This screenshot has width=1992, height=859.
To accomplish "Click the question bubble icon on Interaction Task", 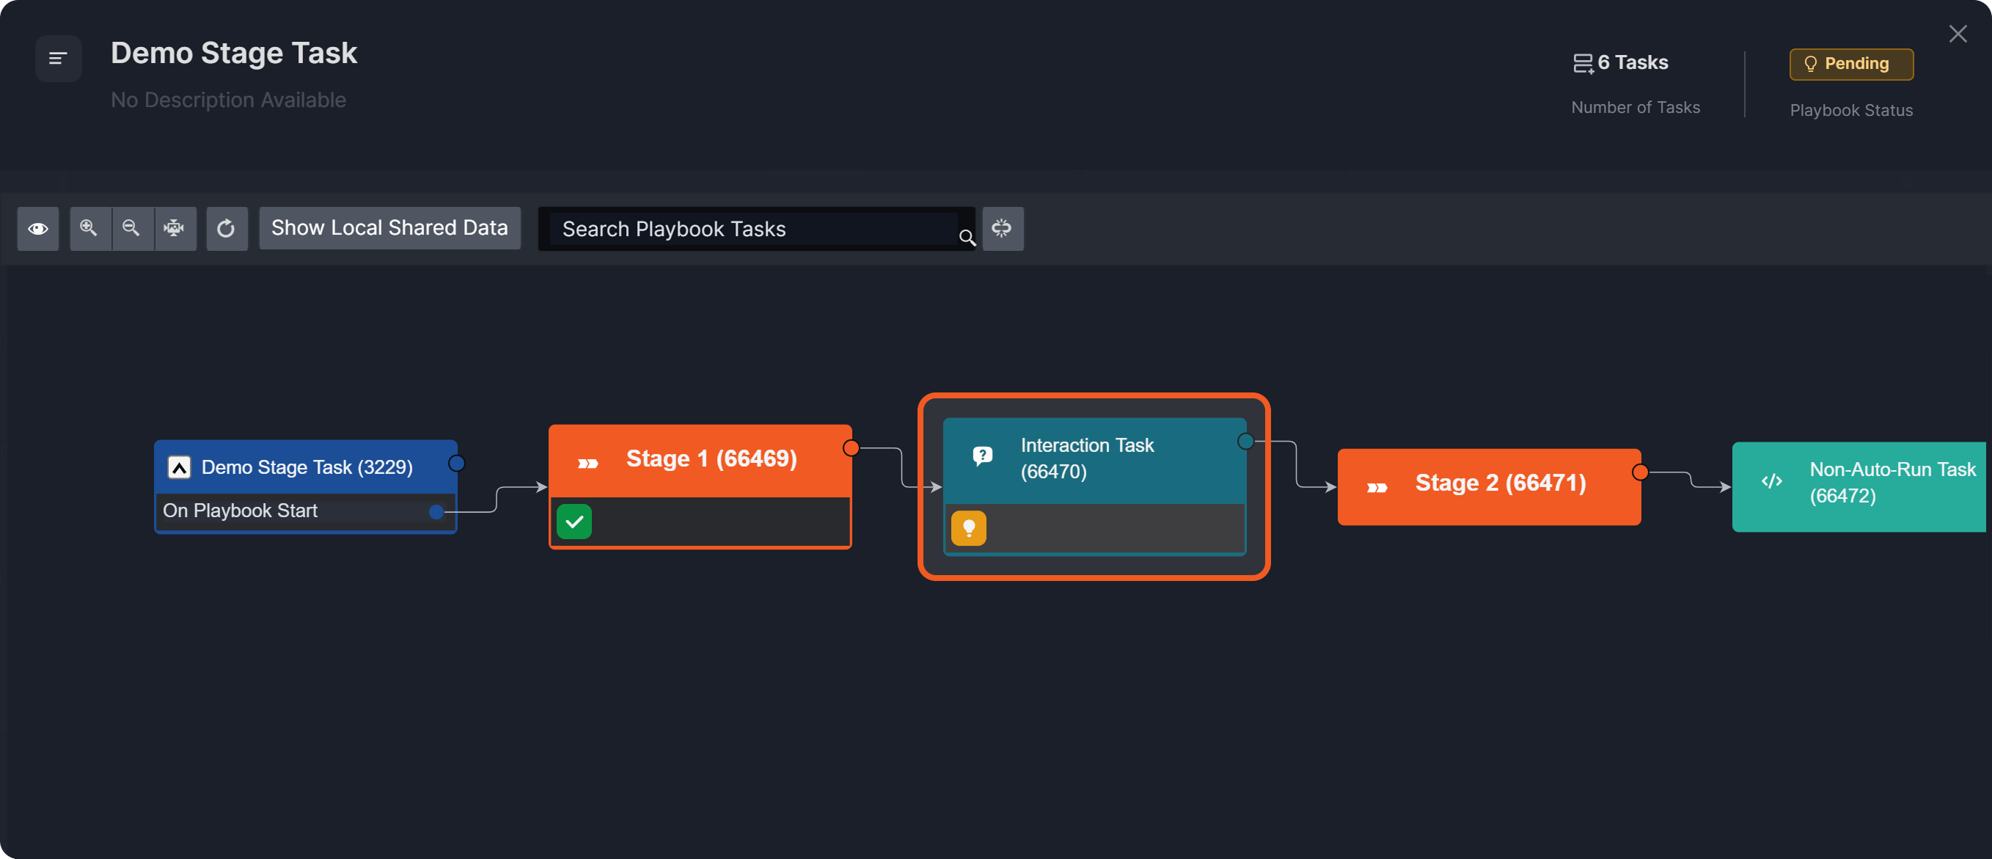I will point(982,456).
